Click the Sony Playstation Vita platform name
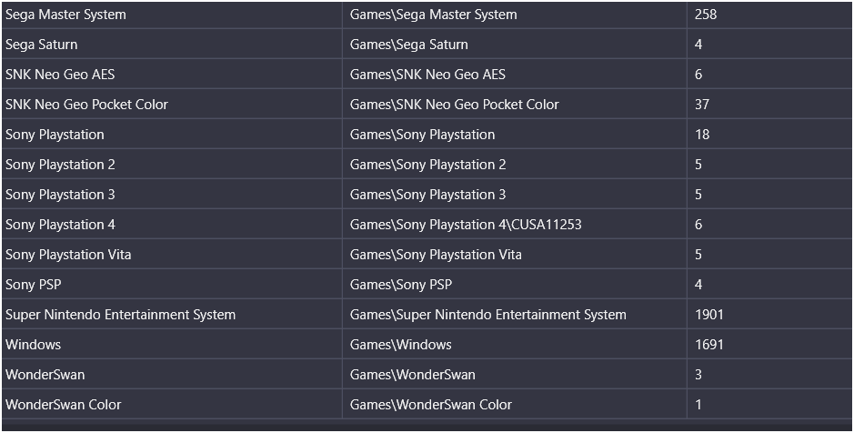 (x=68, y=255)
